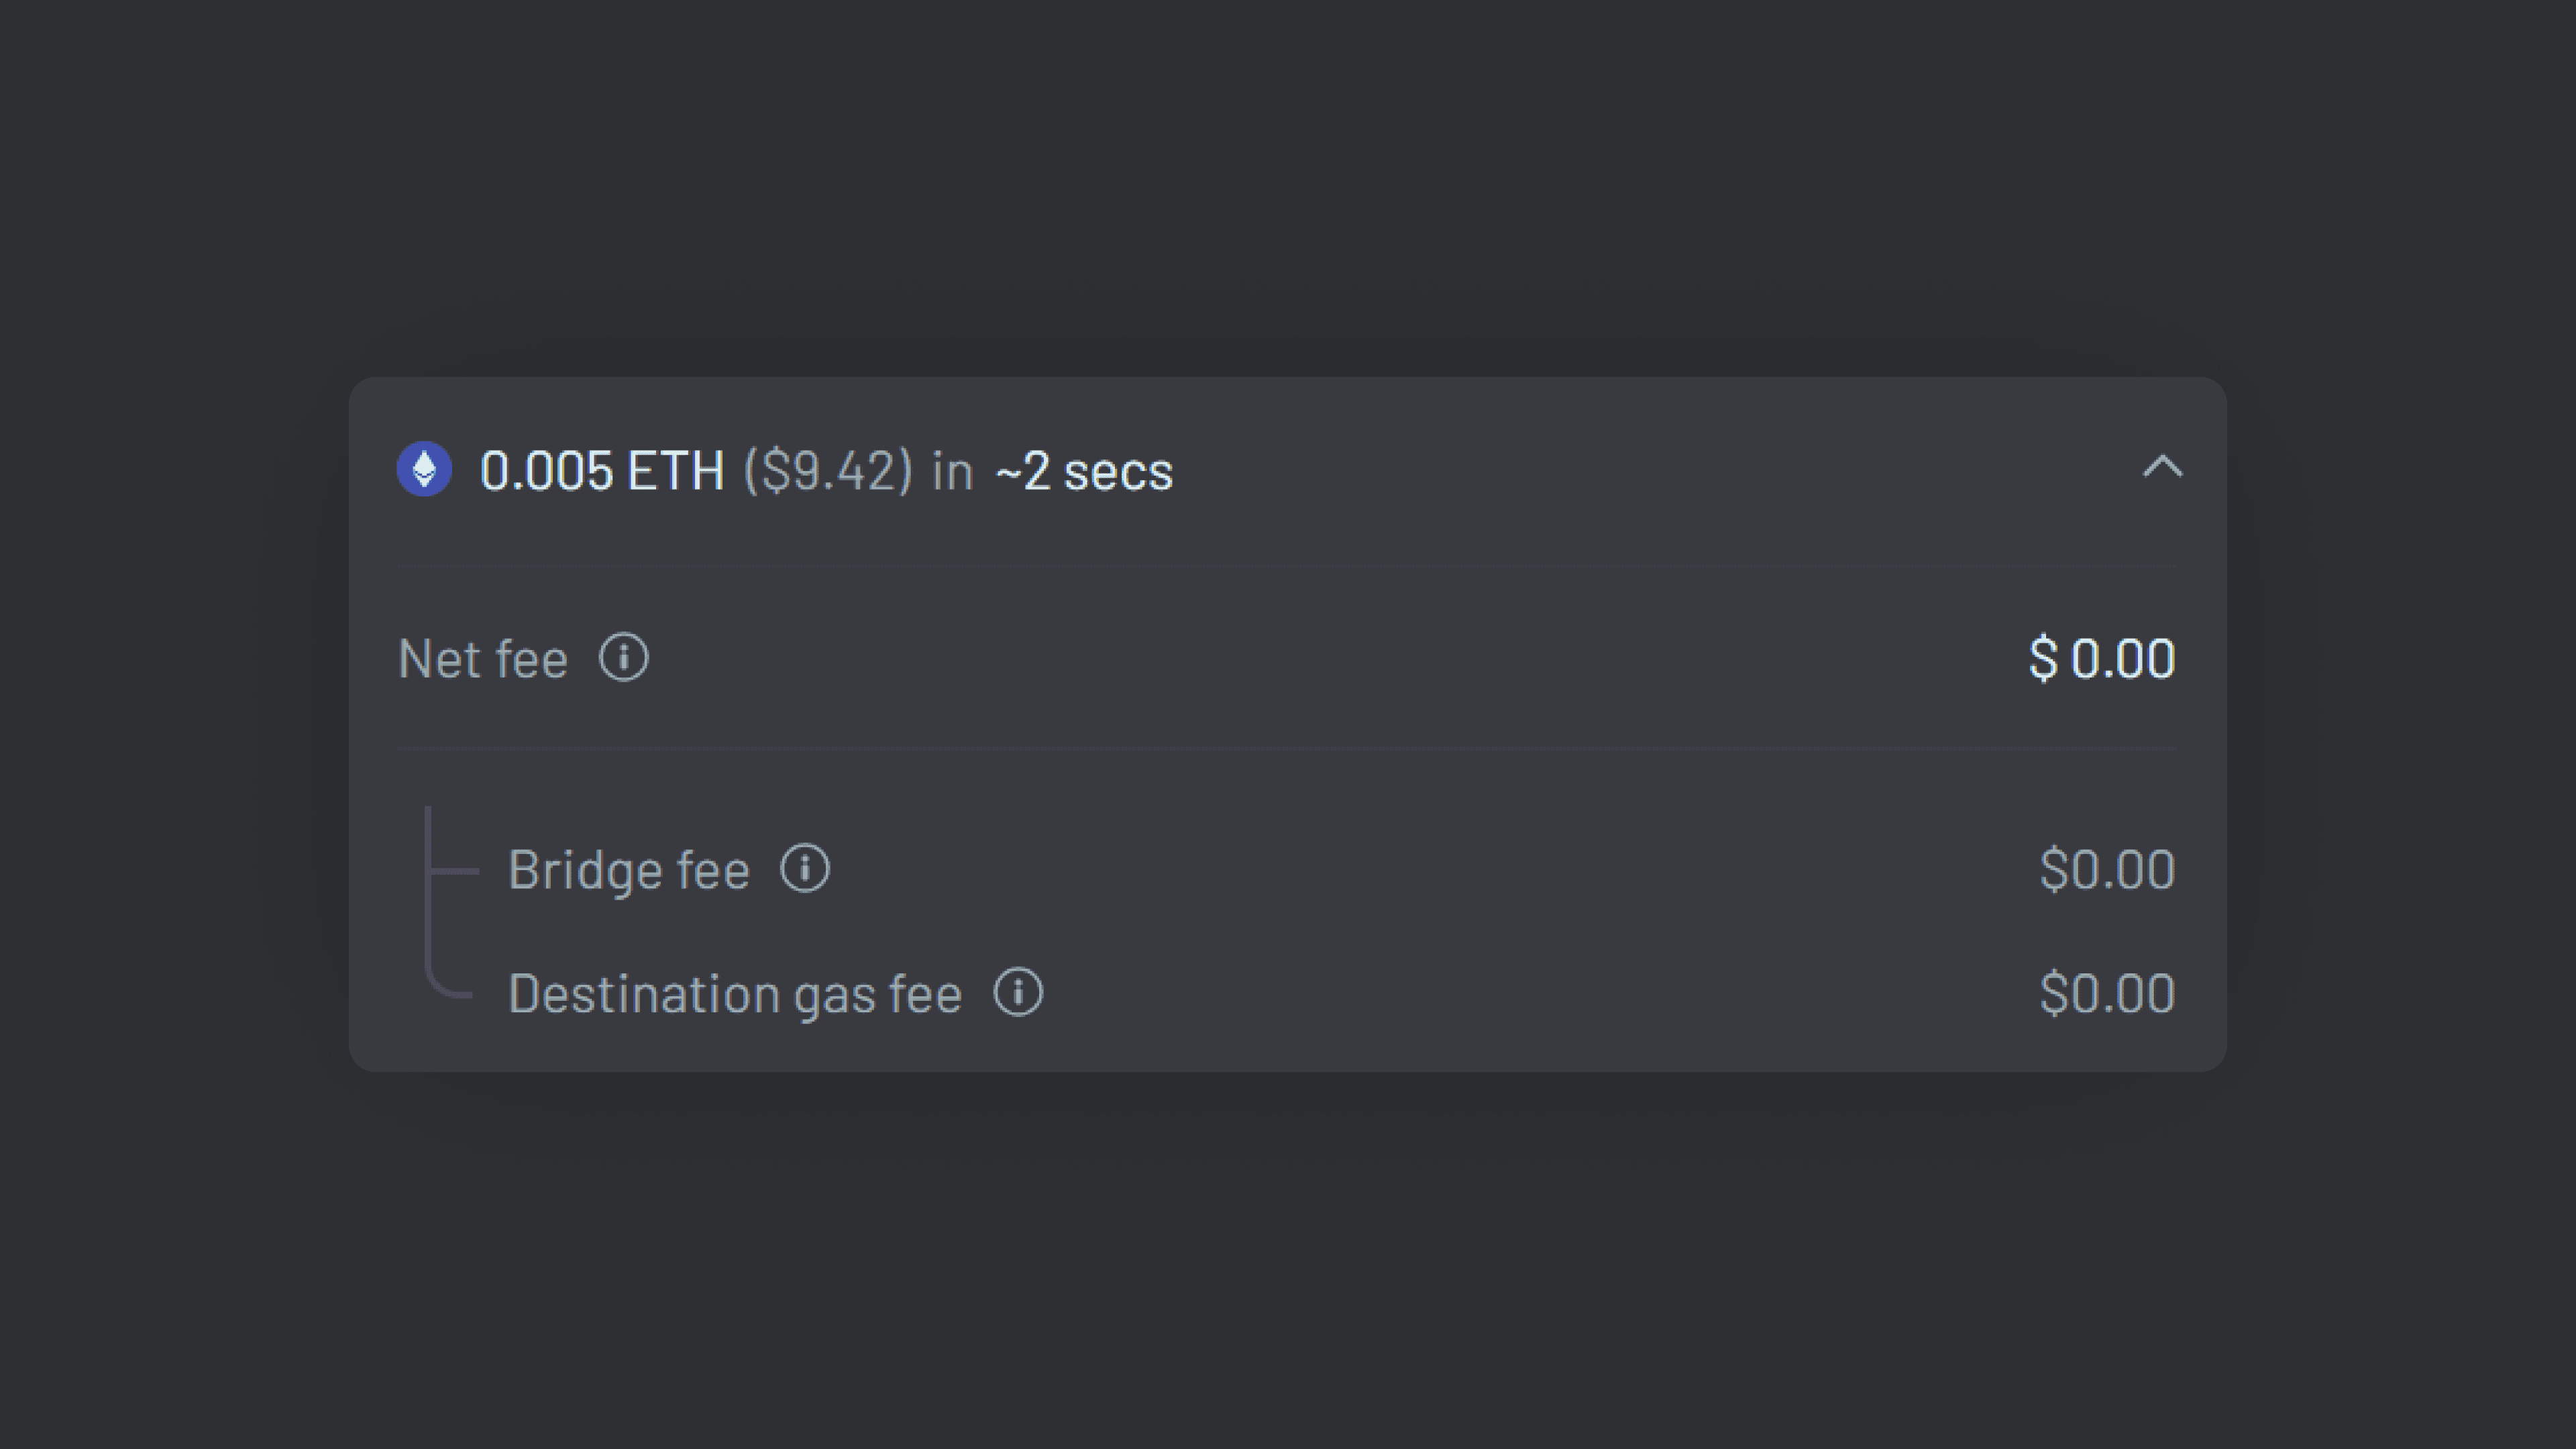Viewport: 2576px width, 1449px height.
Task: Select the Destination gas fee label
Action: tap(735, 994)
